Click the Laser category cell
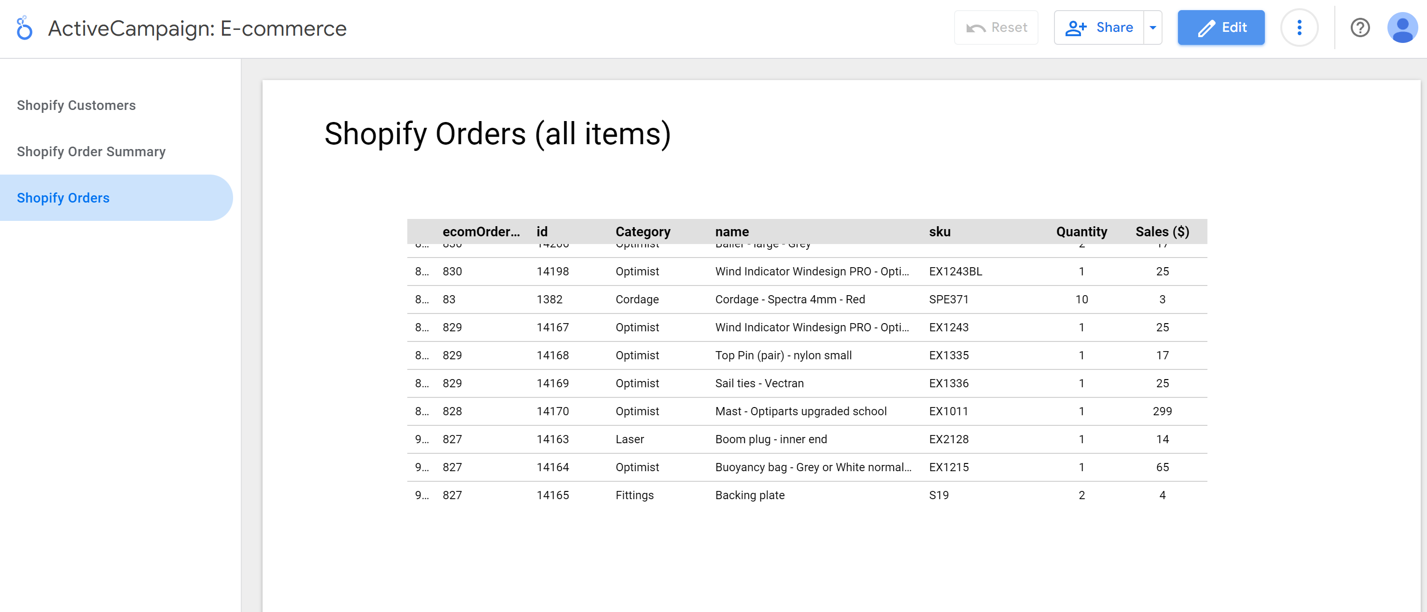The height and width of the screenshot is (612, 1427). (x=629, y=439)
